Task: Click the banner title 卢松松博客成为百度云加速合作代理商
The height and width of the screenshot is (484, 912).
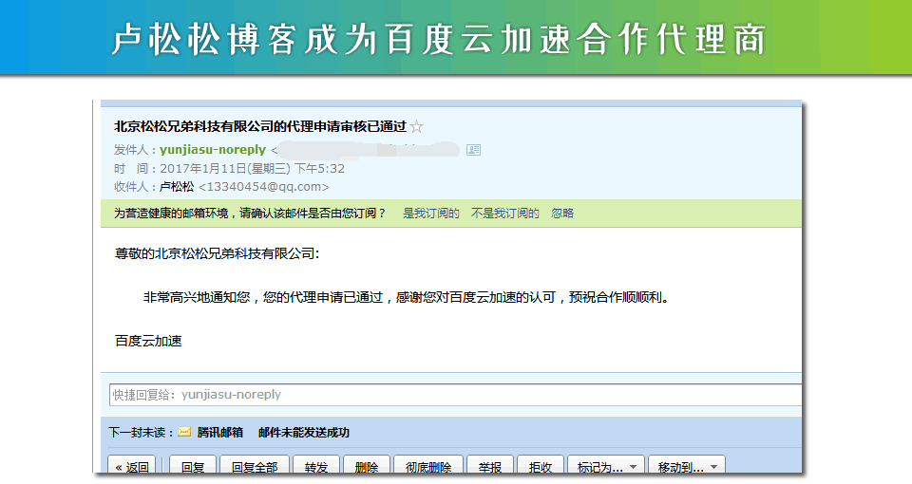Action: coord(439,40)
